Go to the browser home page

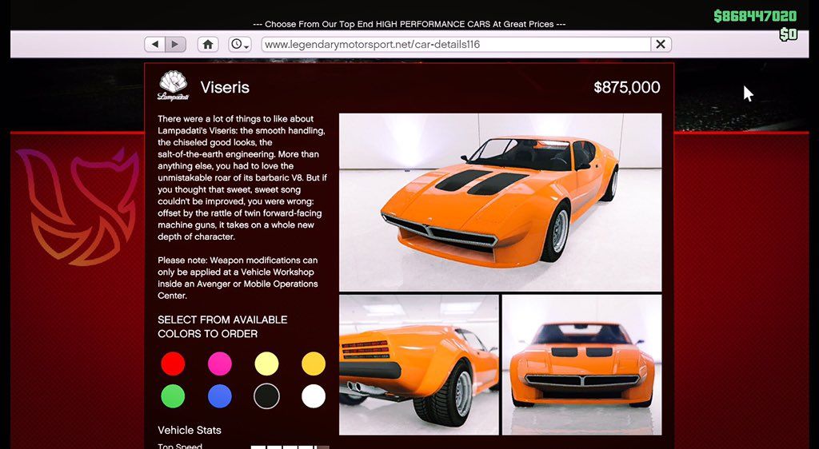208,45
